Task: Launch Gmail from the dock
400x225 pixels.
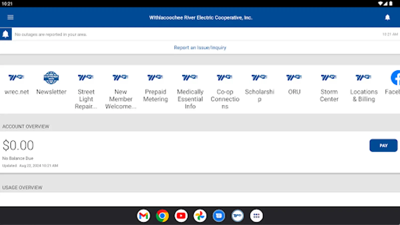Action: click(144, 215)
